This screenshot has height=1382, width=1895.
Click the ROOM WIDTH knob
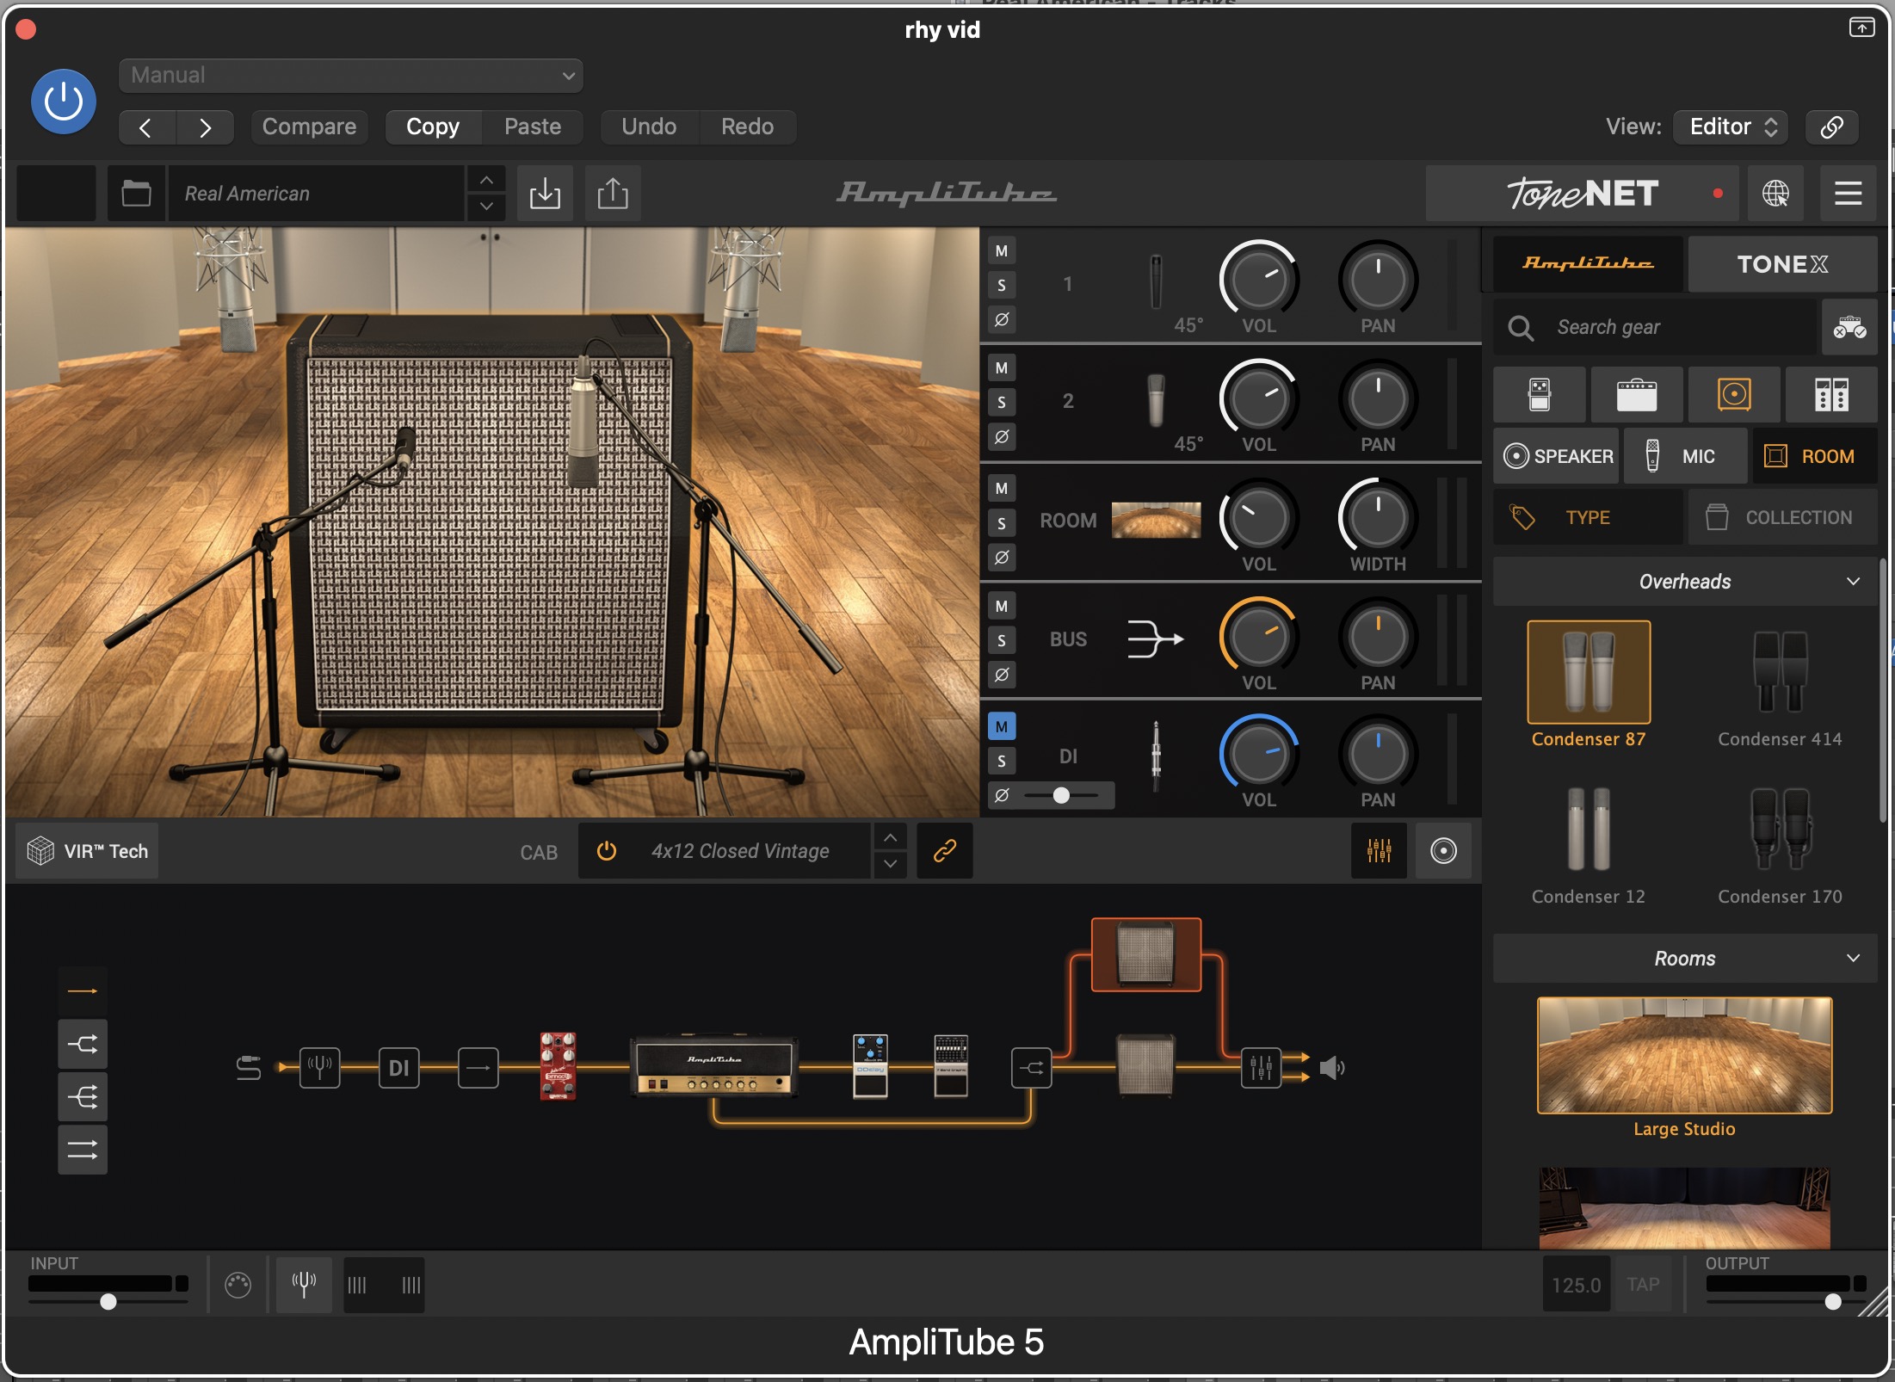pyautogui.click(x=1378, y=518)
